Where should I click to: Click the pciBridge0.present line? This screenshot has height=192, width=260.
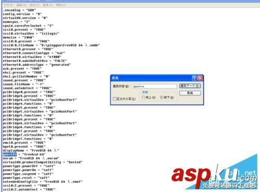point(29,92)
